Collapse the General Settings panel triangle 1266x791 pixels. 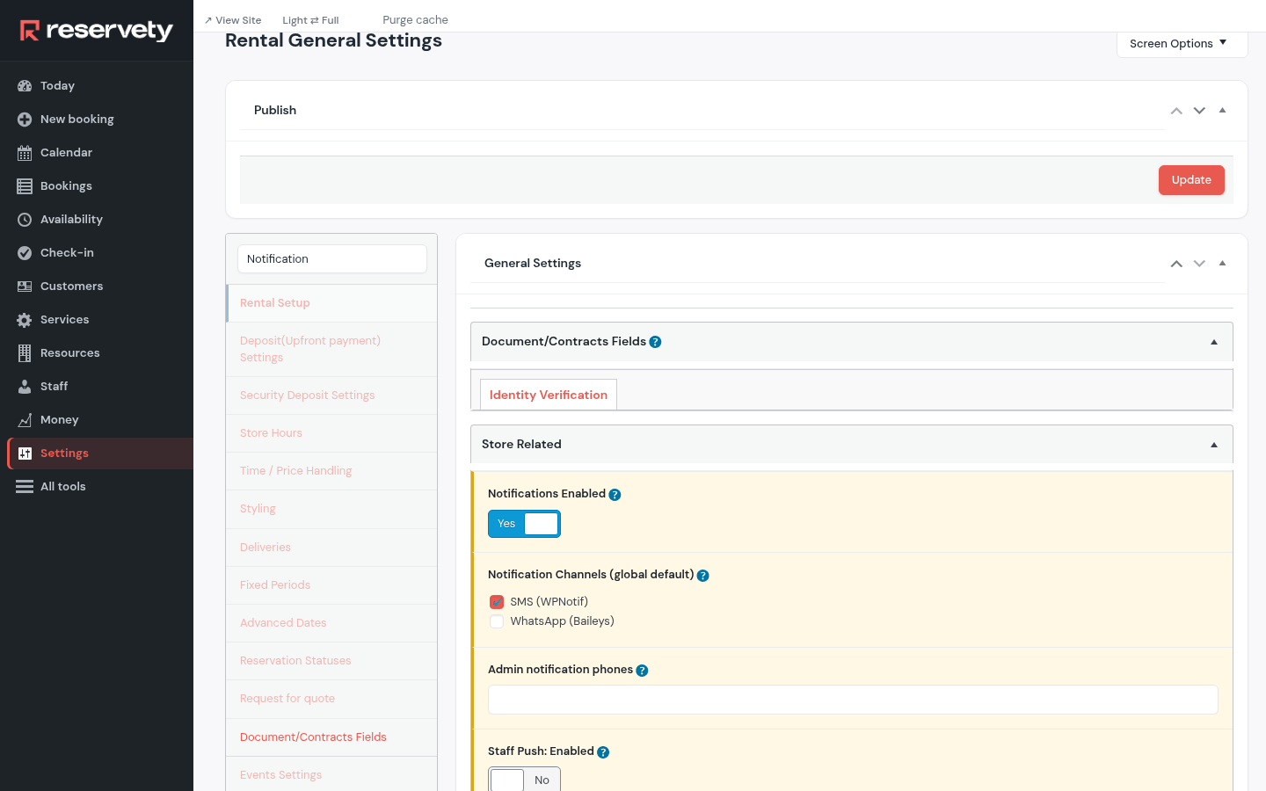[x=1222, y=263]
